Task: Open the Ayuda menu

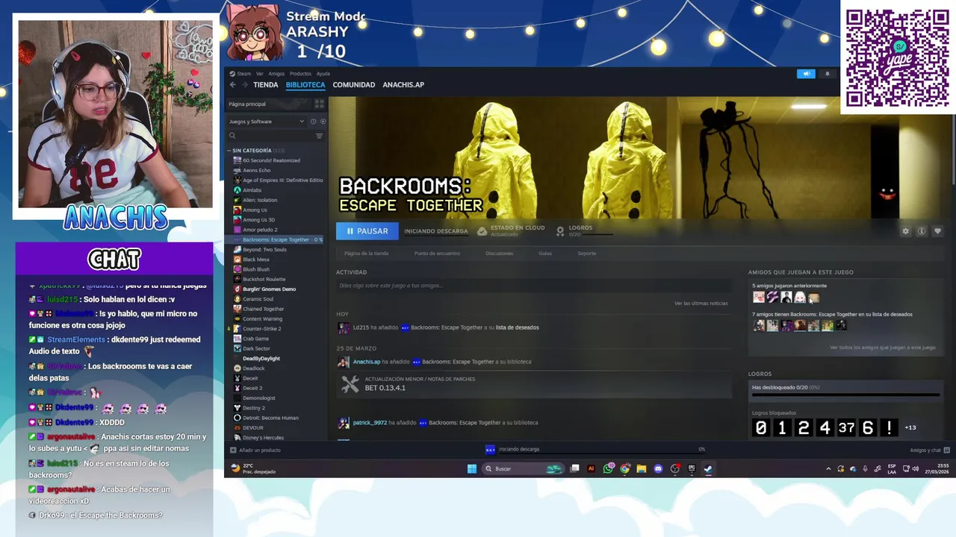Action: [323, 74]
